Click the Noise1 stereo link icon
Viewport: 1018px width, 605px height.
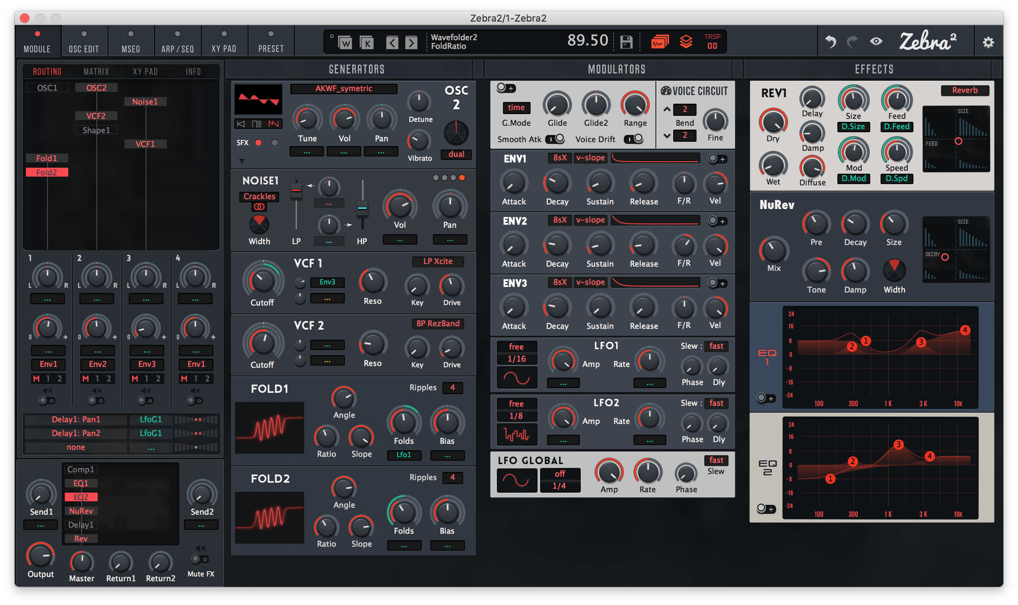click(x=259, y=207)
